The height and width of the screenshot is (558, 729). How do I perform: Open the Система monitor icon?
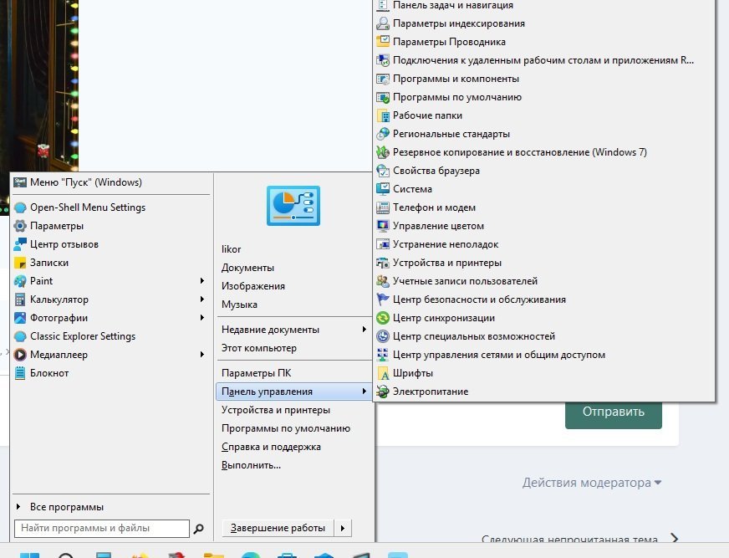[383, 189]
